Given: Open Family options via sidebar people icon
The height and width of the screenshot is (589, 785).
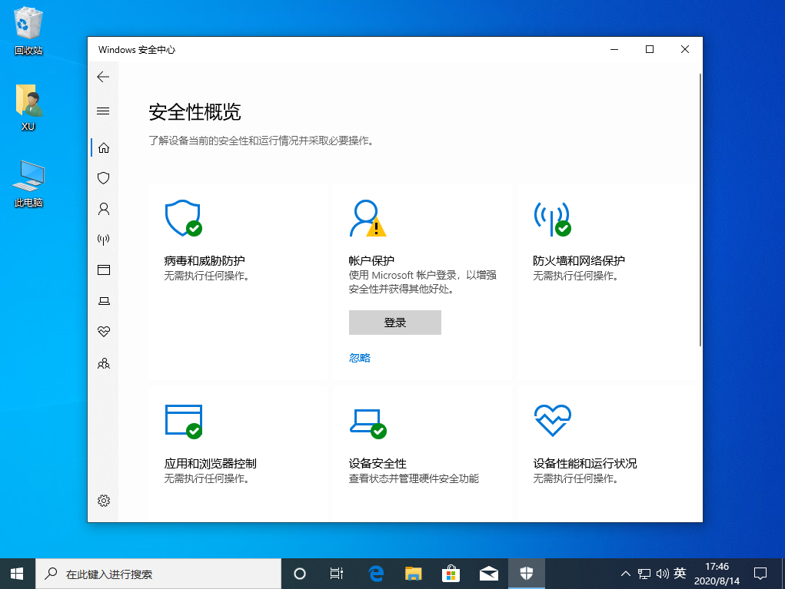Looking at the screenshot, I should [x=103, y=362].
